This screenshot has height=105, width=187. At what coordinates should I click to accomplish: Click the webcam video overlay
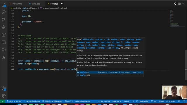coord(174,92)
